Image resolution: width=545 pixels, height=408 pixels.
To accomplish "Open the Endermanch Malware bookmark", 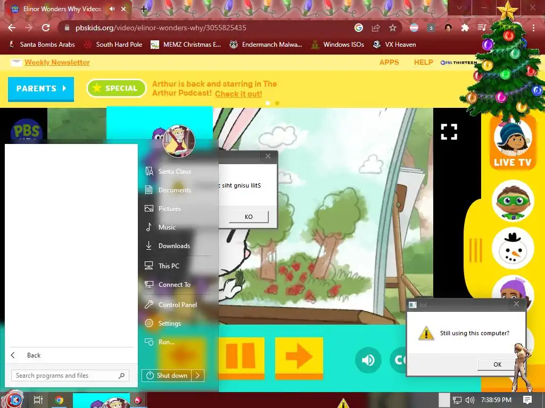I will (266, 45).
